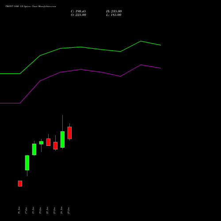
Task: Click the last red candle for 25 Jan
Action: pyautogui.click(x=69, y=133)
